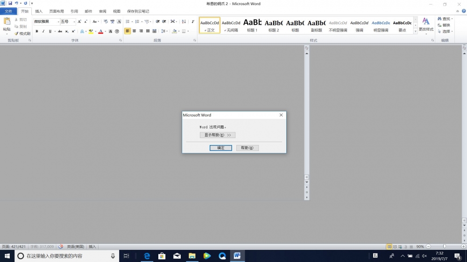This screenshot has width=467, height=262.
Task: Close the Microsoft Word error dialog
Action: tap(281, 115)
